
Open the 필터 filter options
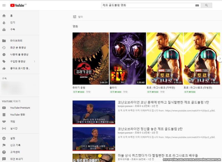click(80, 17)
